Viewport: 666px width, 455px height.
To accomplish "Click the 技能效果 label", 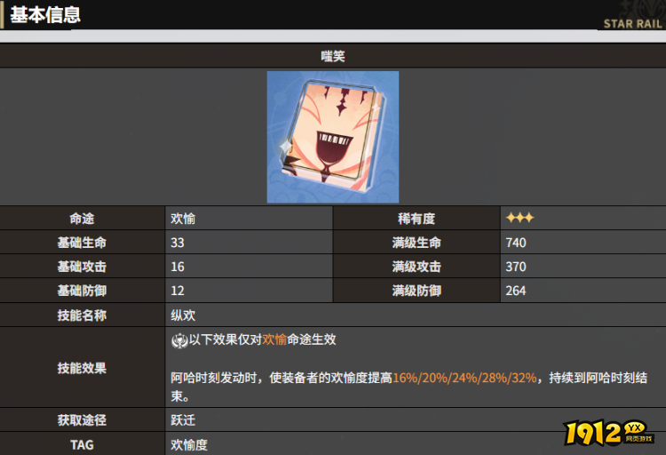I will (x=82, y=368).
